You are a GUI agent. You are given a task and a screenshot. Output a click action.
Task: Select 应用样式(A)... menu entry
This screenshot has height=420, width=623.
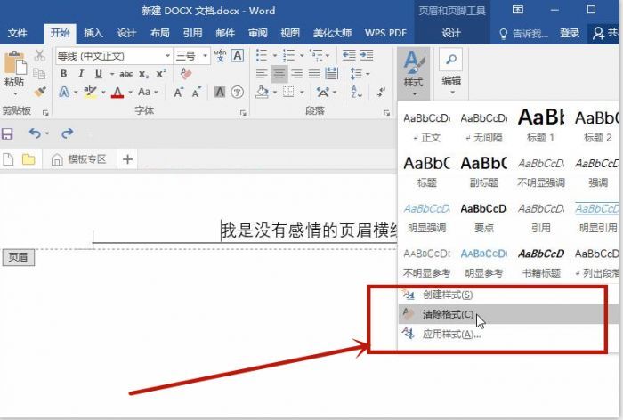pos(509,335)
